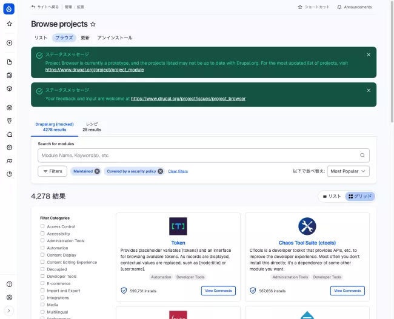Viewport: 394px width, 319px height.
Task: Check the Content Editing Experience category
Action: (x=42, y=262)
